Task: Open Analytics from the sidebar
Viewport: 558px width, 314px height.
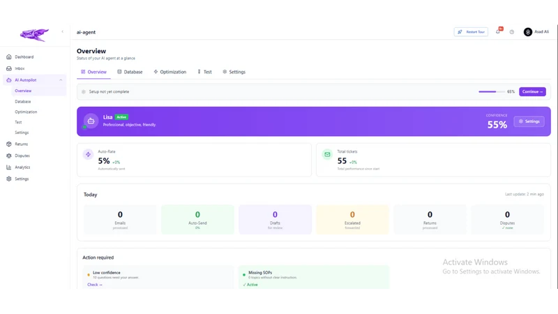Action: tap(34, 167)
